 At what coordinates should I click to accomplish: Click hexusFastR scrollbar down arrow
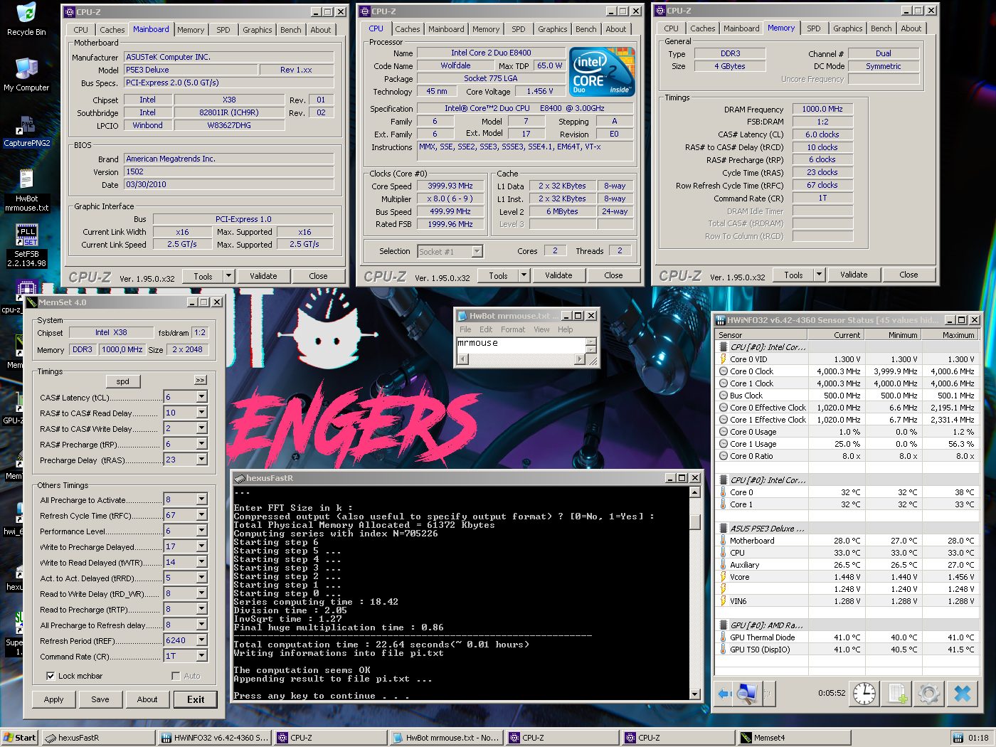click(x=695, y=694)
